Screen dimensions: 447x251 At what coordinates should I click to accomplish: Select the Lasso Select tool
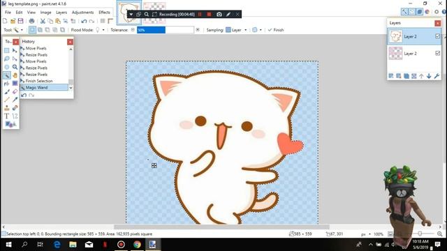point(7,59)
